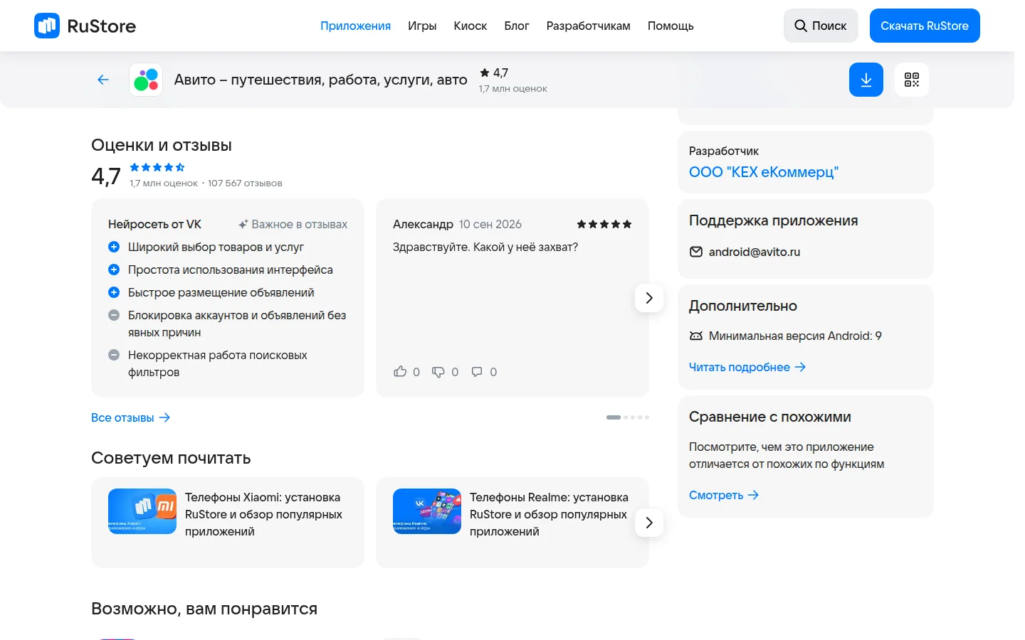Click the plus icon beside Простота использования интерфейса
The height and width of the screenshot is (640, 1025).
pos(113,270)
